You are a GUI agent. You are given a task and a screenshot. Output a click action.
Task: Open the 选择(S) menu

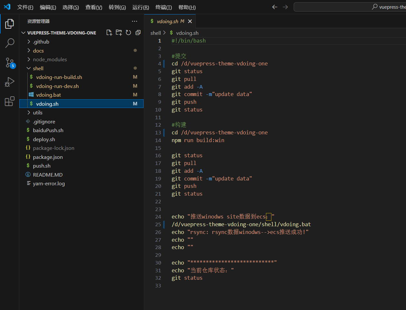[71, 7]
